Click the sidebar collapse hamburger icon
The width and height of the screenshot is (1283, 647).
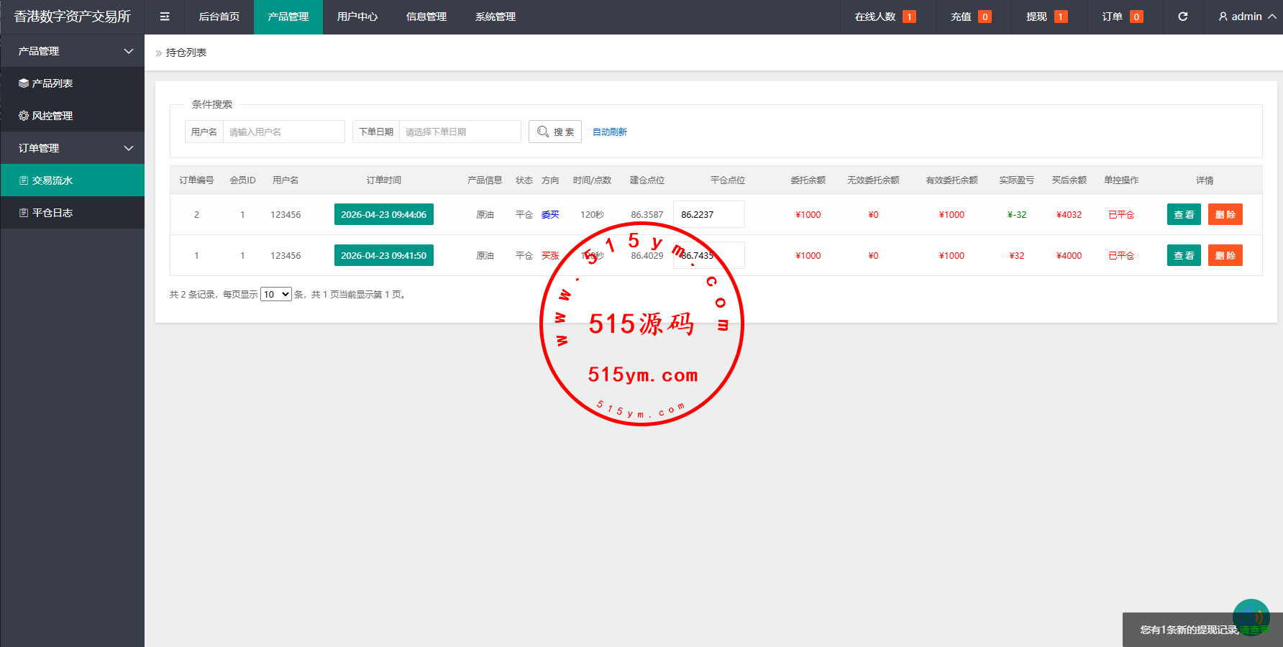click(165, 17)
